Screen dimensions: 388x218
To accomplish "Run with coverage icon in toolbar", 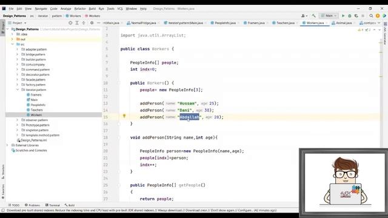I will click(x=356, y=16).
